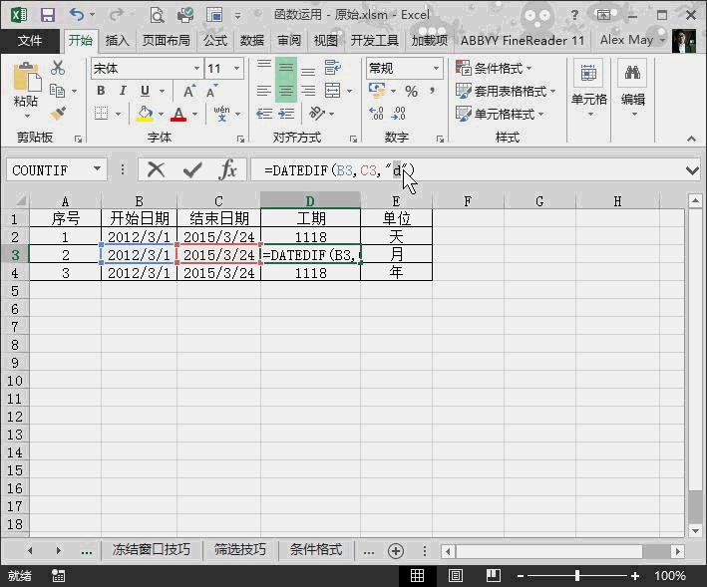Screen dimensions: 707x587
Task: Switch to 开发工具 Developer tab
Action: pos(374,41)
